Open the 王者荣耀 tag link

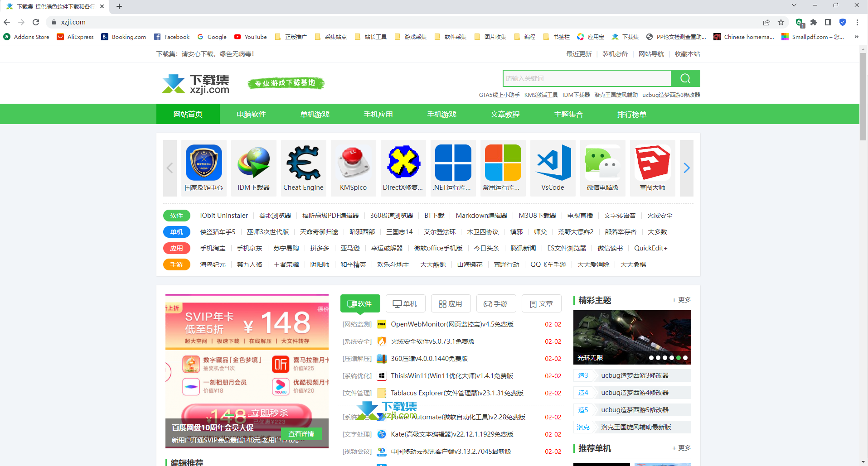click(x=286, y=264)
